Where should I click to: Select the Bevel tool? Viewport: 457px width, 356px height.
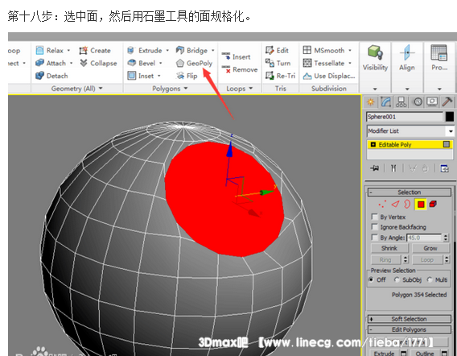(x=142, y=63)
